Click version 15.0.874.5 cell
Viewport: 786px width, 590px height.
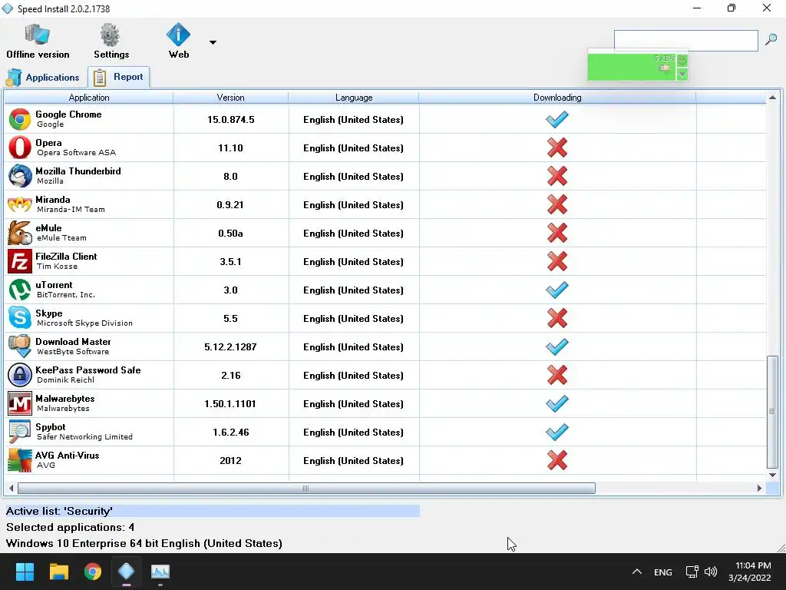pos(230,119)
